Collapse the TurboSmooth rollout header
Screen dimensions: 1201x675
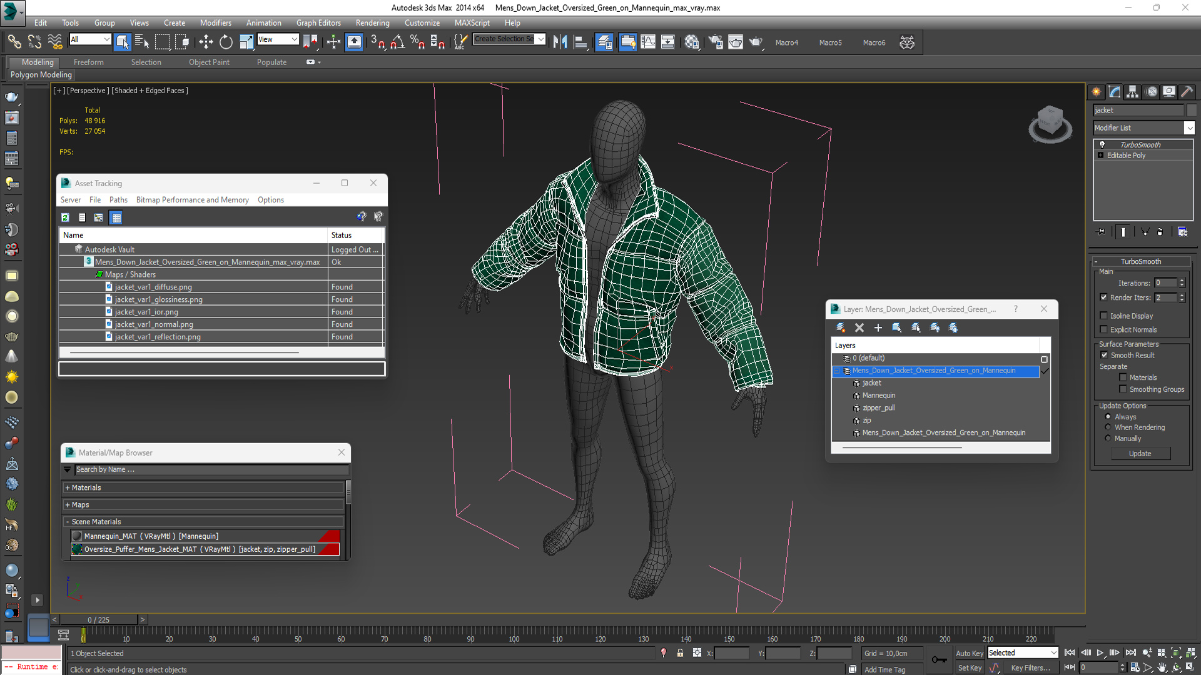pos(1141,261)
